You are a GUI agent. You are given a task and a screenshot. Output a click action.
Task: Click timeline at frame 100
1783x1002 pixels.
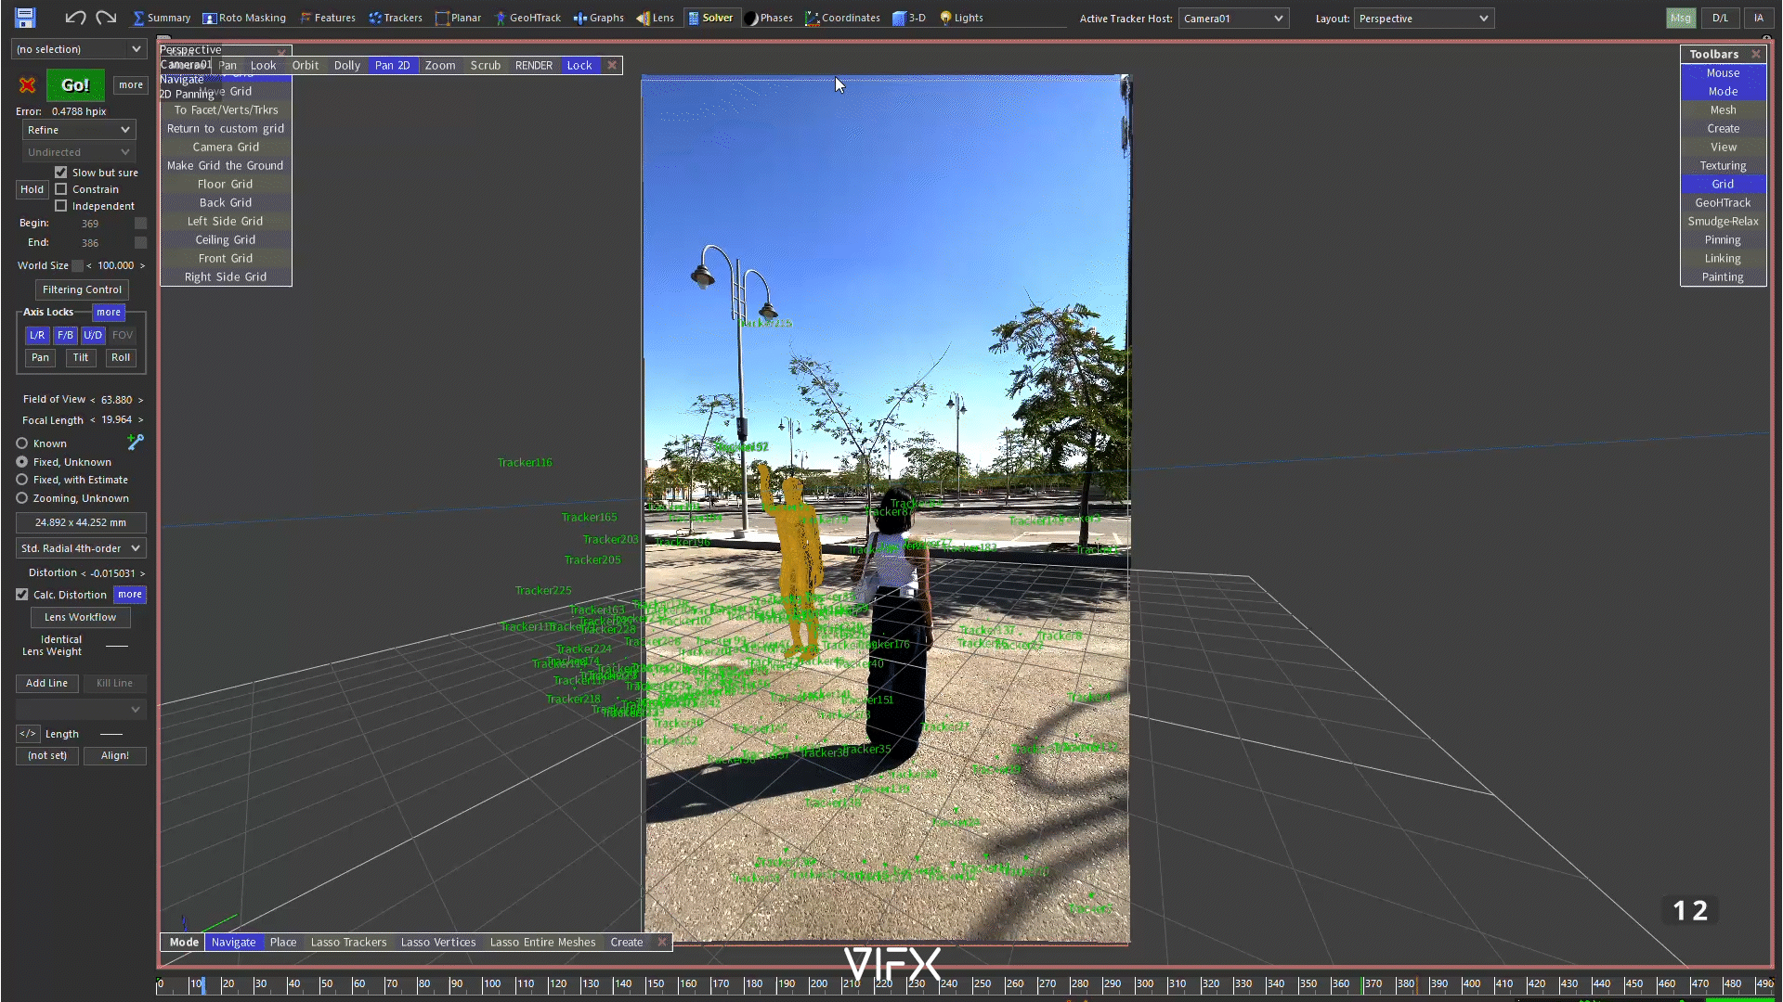(x=485, y=984)
